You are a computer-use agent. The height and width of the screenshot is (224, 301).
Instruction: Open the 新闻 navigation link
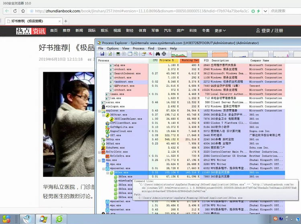coord(79,30)
